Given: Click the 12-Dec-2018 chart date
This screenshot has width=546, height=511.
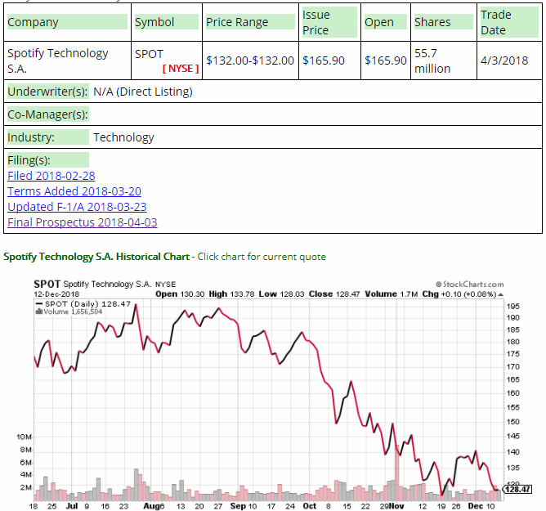Looking at the screenshot, I should click(x=56, y=294).
